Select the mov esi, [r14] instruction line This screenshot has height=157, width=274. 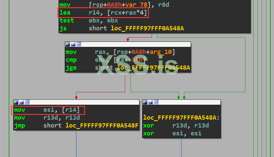click(x=47, y=110)
